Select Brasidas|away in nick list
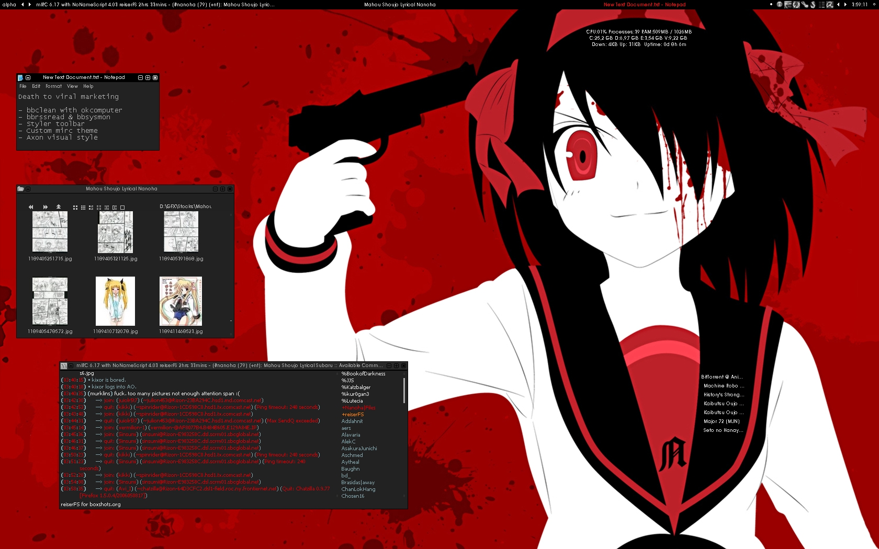 click(358, 483)
